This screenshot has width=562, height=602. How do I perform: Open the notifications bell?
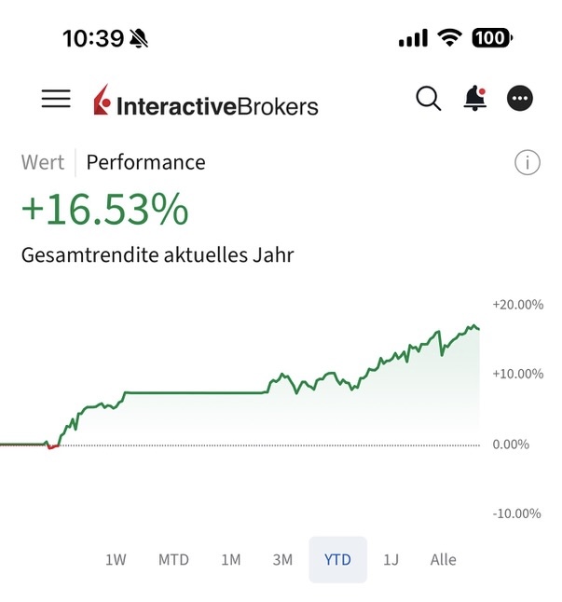(475, 98)
